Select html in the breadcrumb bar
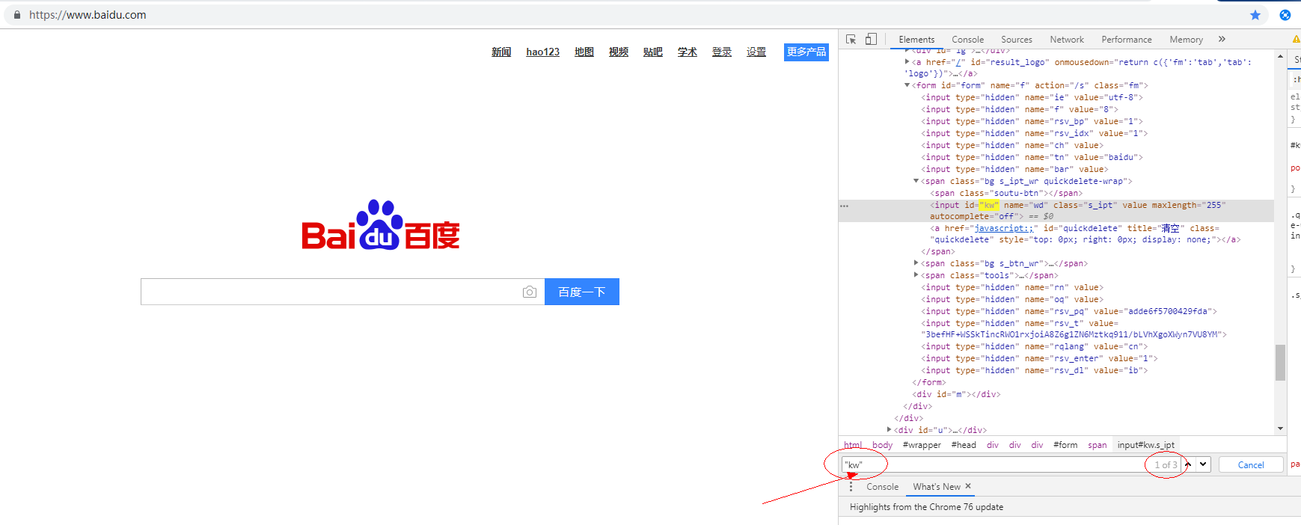Image resolution: width=1301 pixels, height=525 pixels. click(x=853, y=445)
